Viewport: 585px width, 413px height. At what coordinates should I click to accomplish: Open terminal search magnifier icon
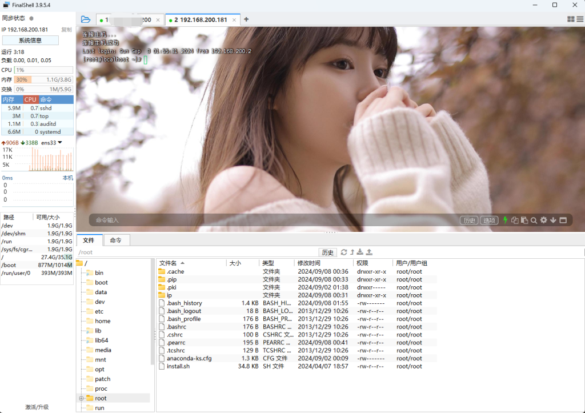[534, 220]
